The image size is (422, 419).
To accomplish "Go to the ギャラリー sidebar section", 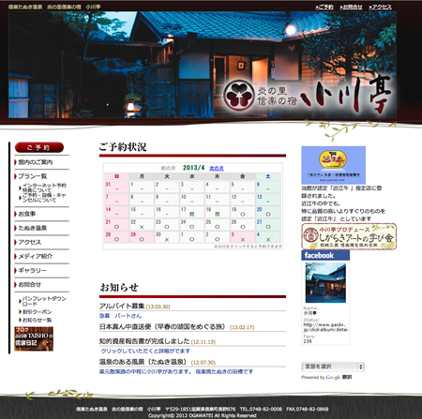I will (32, 270).
